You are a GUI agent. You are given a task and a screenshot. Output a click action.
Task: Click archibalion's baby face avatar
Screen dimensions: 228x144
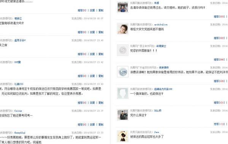[x=123, y=29]
